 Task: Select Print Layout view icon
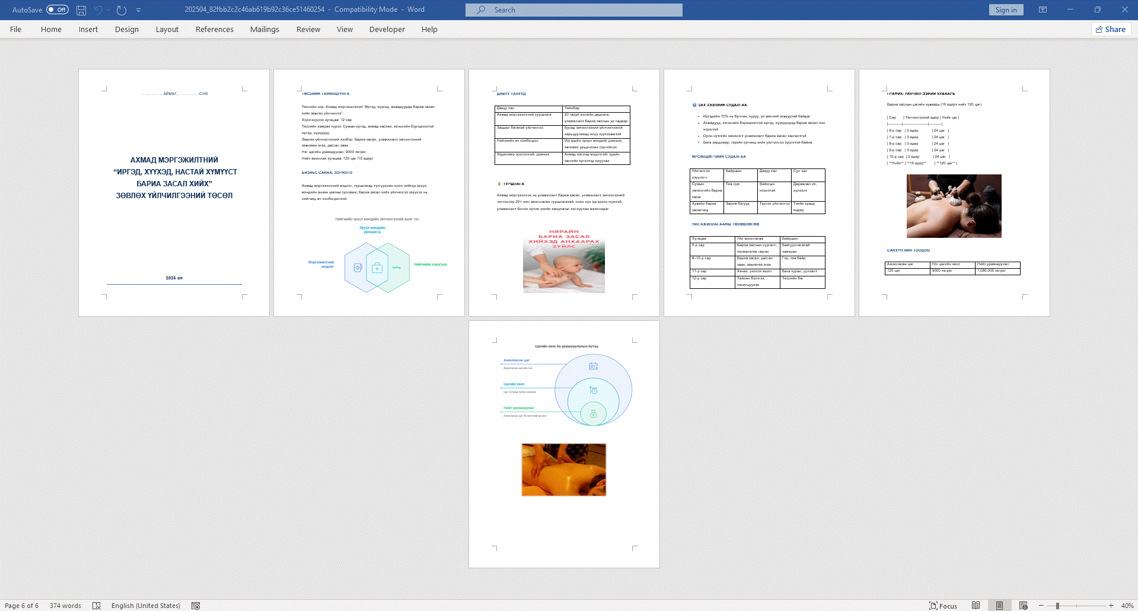pyautogui.click(x=999, y=606)
